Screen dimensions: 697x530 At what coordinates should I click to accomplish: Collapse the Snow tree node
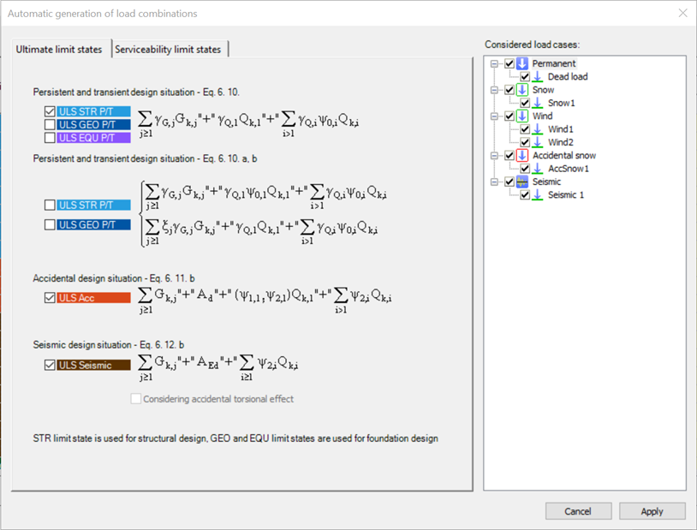tap(494, 90)
